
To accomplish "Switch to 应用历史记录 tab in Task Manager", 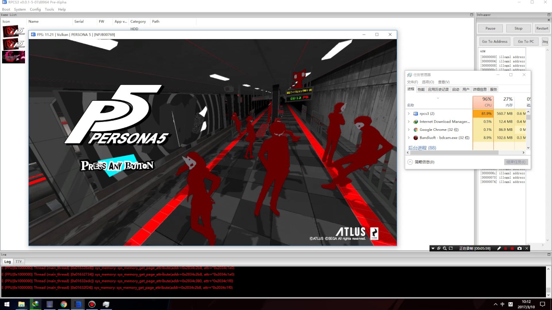I will pos(438,89).
